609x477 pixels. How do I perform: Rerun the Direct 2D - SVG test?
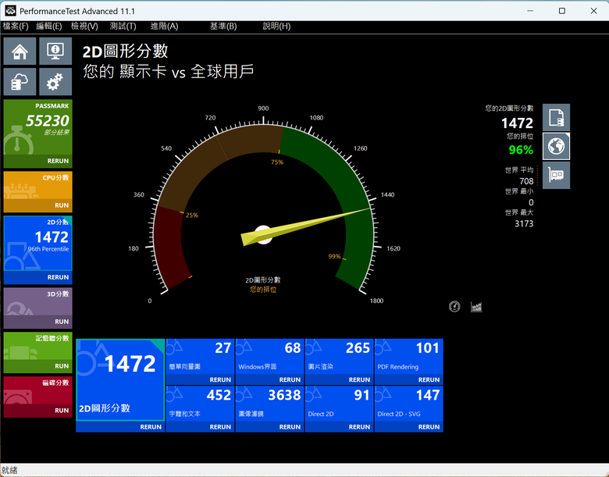408,426
